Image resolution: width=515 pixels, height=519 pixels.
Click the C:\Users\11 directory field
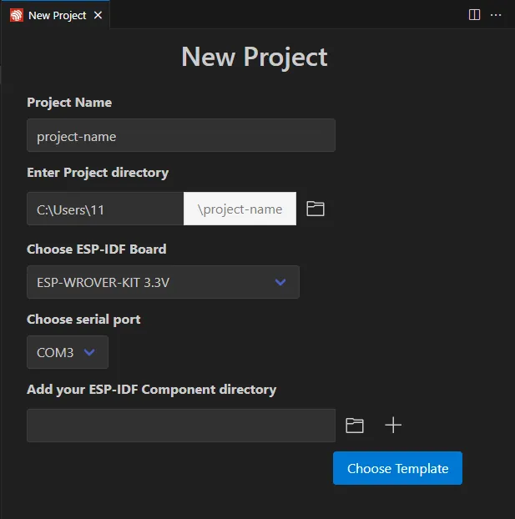pyautogui.click(x=105, y=209)
